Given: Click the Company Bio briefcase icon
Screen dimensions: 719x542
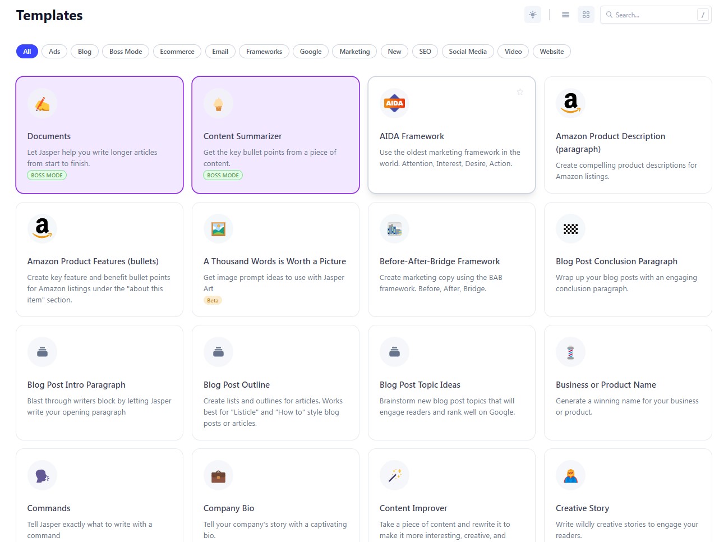Looking at the screenshot, I should 218,475.
